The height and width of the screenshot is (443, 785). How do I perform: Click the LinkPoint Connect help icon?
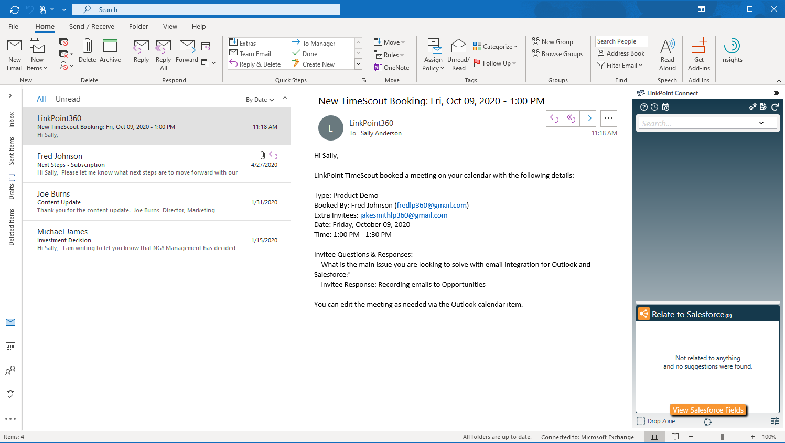click(644, 107)
